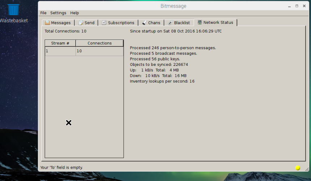Click the Total Connections: 10 label
The height and width of the screenshot is (181, 311).
coord(65,31)
